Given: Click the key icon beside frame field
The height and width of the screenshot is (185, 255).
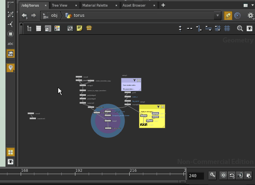Looking at the screenshot, I should click(212, 175).
